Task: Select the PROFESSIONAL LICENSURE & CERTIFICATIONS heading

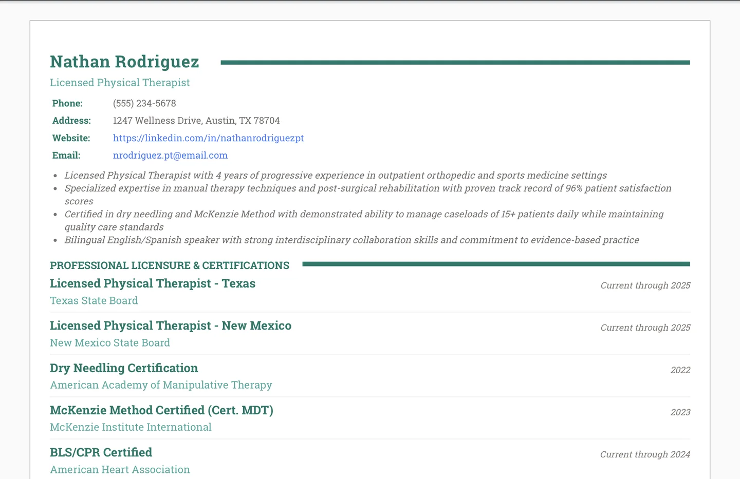Action: click(x=170, y=265)
